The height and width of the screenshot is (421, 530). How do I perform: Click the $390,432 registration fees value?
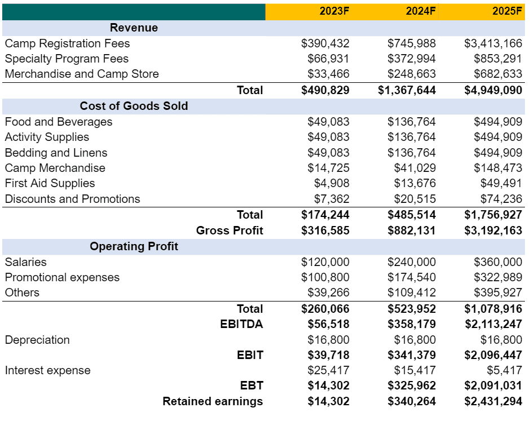tap(325, 43)
